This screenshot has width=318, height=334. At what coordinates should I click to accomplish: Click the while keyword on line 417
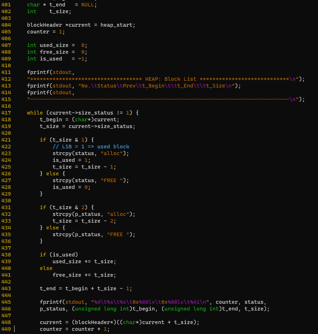pos(34,113)
